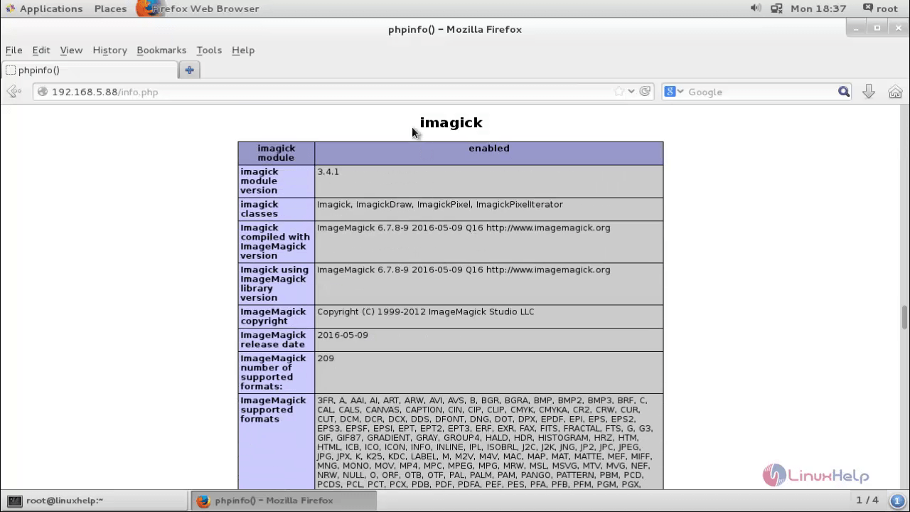Click the release date value 2016-05-09
The width and height of the screenshot is (910, 512).
(343, 335)
